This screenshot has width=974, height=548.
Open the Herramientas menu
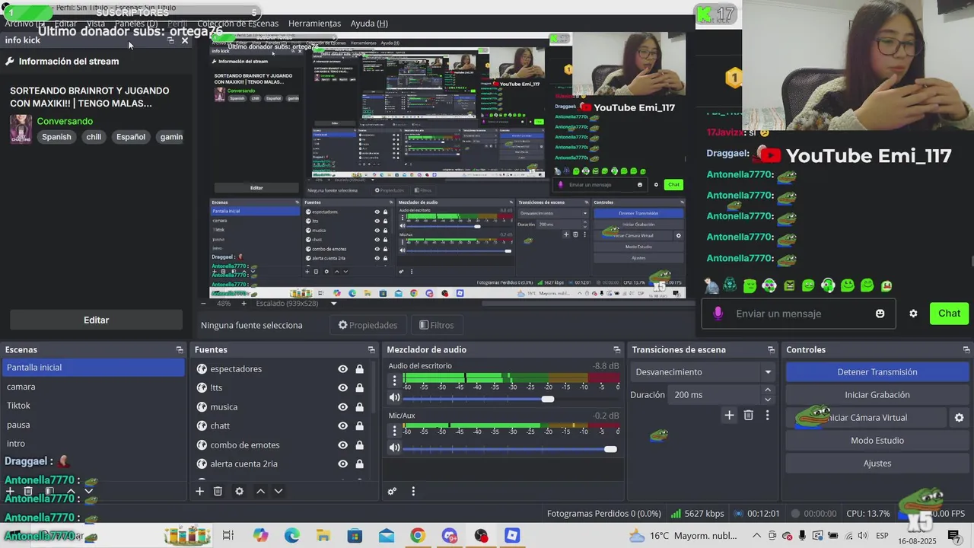coord(314,24)
